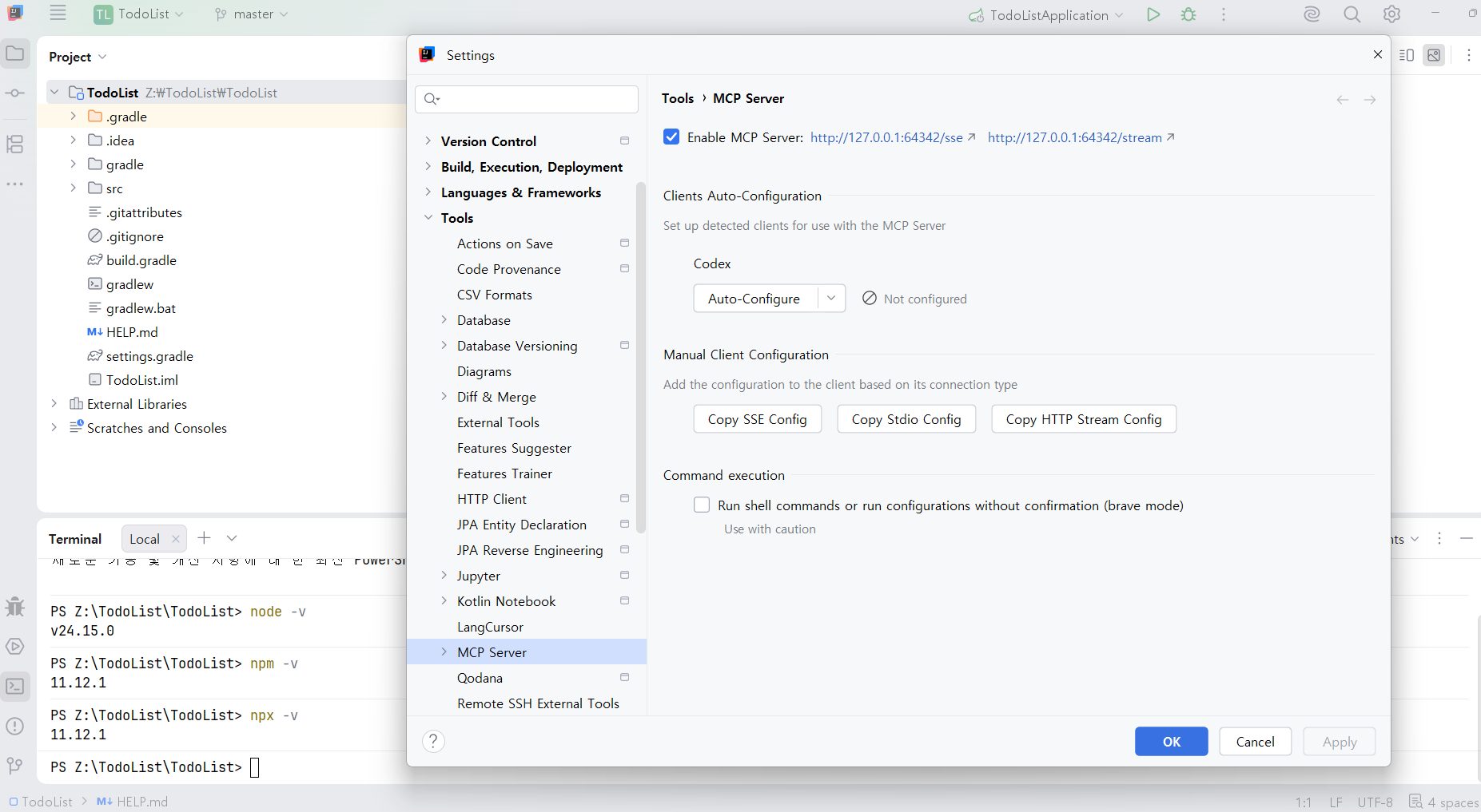Open build.gradle in project tree
The image size is (1481, 812).
(141, 260)
